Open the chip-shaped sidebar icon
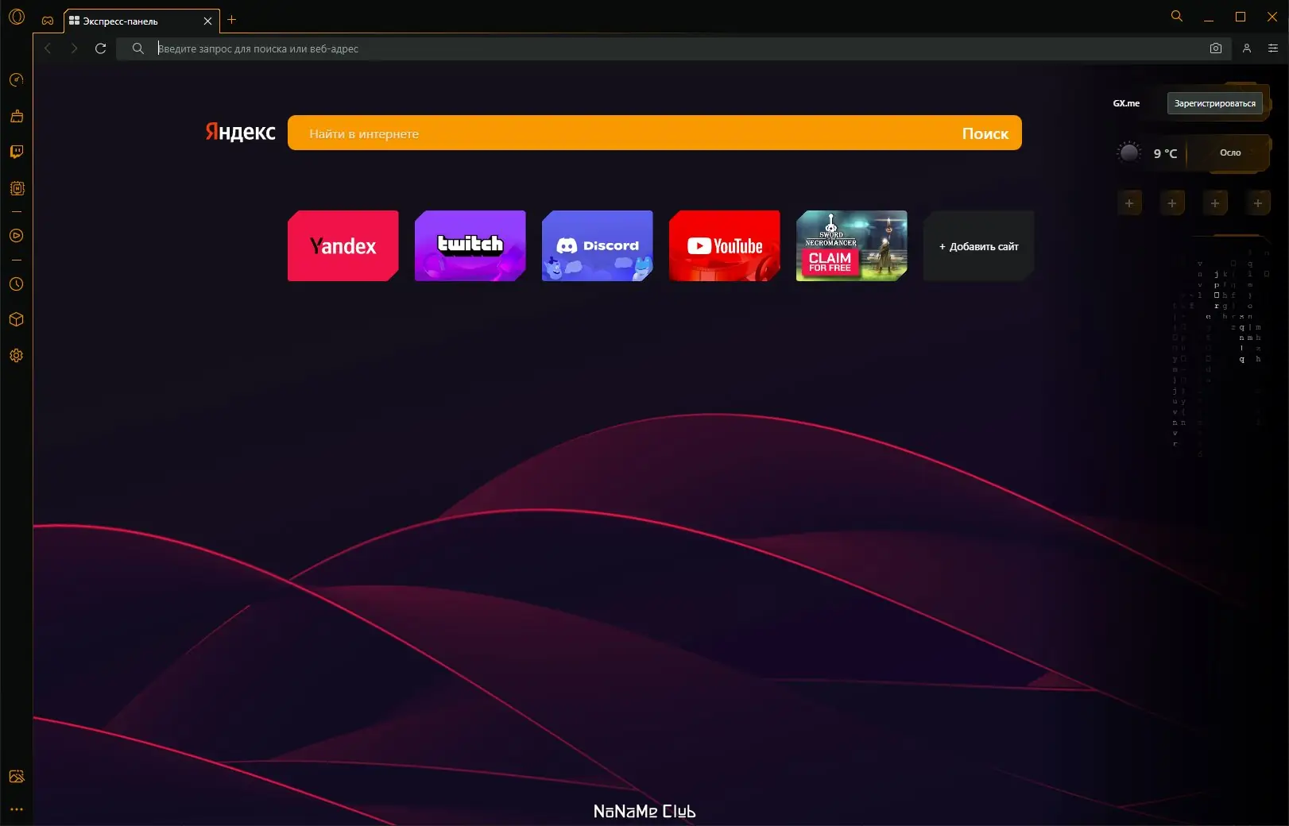1289x826 pixels. click(17, 188)
